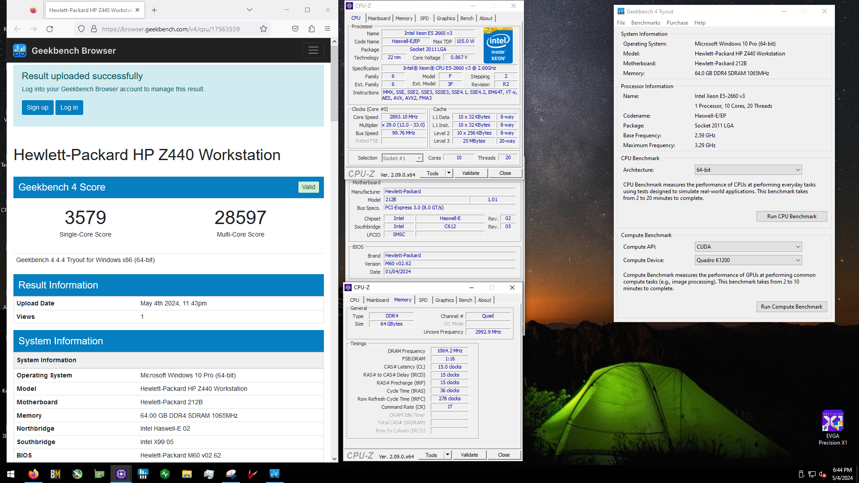
Task: Open the Architecture 64-bit dropdown
Action: click(x=748, y=170)
